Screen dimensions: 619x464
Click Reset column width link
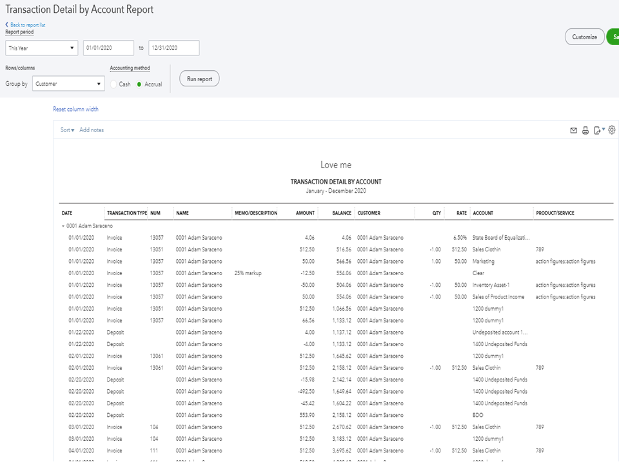(x=75, y=110)
